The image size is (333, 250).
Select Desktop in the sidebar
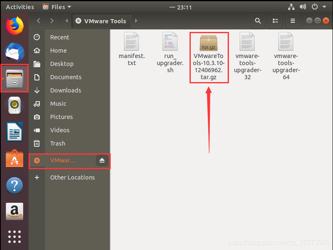[70, 64]
